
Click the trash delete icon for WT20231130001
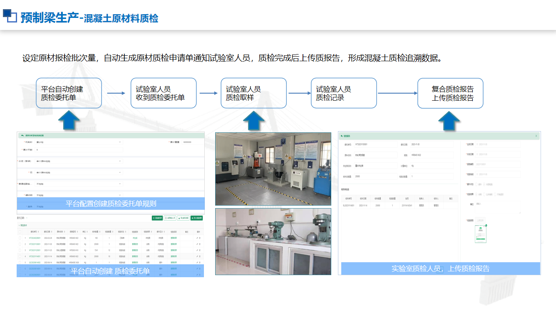click(200, 244)
